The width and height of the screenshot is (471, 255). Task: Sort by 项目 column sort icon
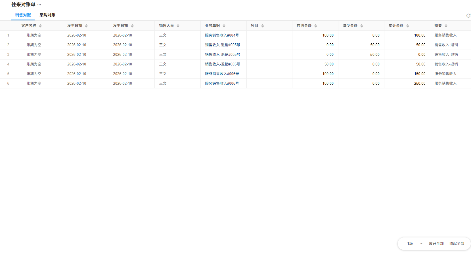click(x=263, y=26)
